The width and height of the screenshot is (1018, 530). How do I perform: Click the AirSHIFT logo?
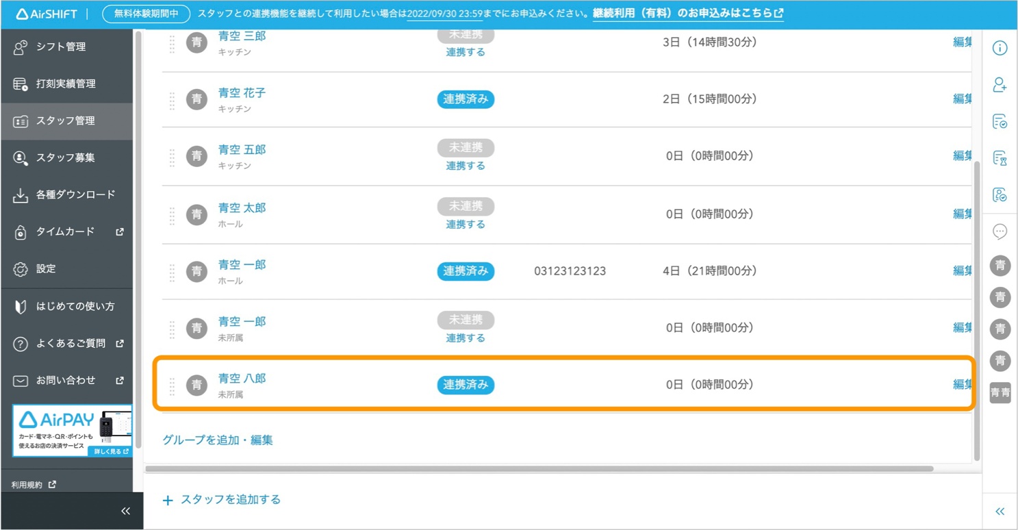coord(47,14)
